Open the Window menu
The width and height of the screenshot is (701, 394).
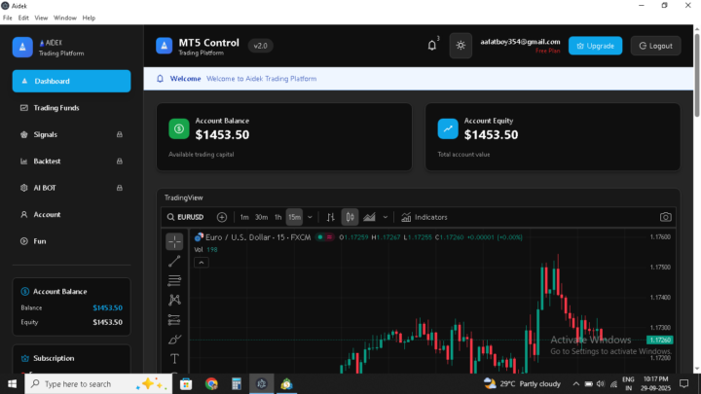[65, 18]
